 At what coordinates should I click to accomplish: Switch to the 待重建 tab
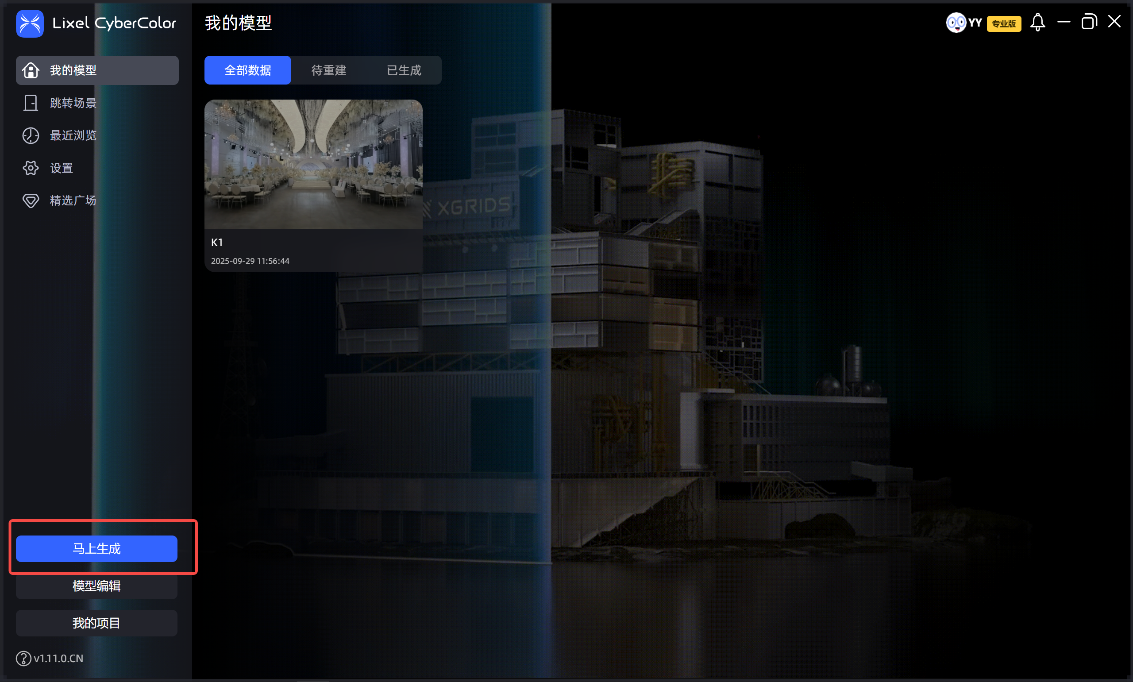click(328, 70)
